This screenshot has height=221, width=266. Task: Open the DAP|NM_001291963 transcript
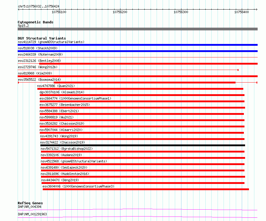(x=32, y=214)
